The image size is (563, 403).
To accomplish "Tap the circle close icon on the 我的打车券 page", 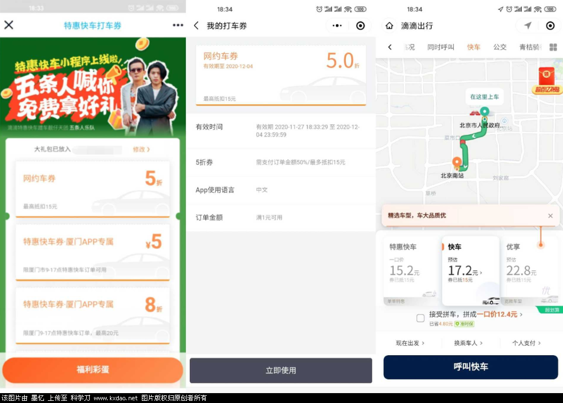I will click(x=360, y=25).
